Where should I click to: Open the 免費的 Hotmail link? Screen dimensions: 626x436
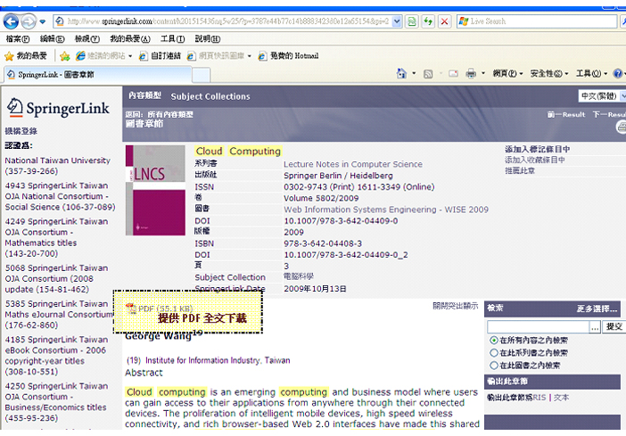(288, 56)
